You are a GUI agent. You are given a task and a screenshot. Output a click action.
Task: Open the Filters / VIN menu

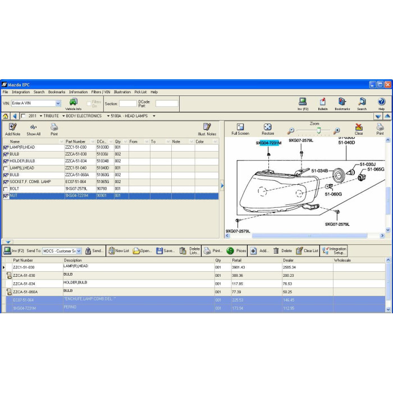[x=100, y=92]
